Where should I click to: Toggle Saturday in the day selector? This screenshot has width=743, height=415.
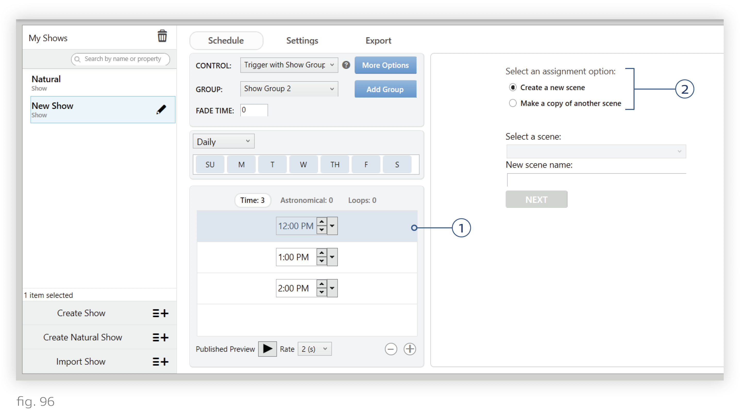click(x=397, y=165)
